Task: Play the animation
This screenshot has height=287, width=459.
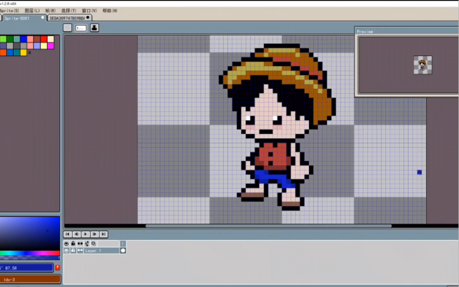Action: coord(85,234)
